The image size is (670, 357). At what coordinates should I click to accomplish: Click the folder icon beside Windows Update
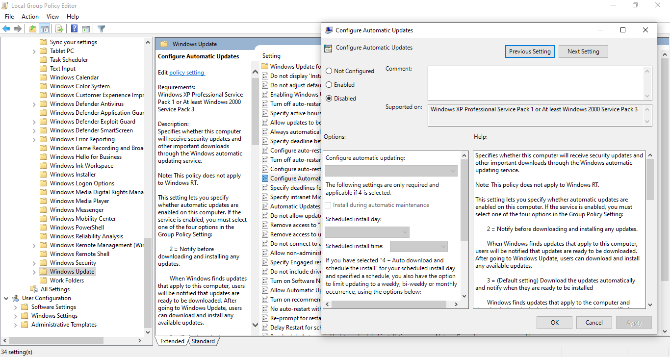click(43, 272)
